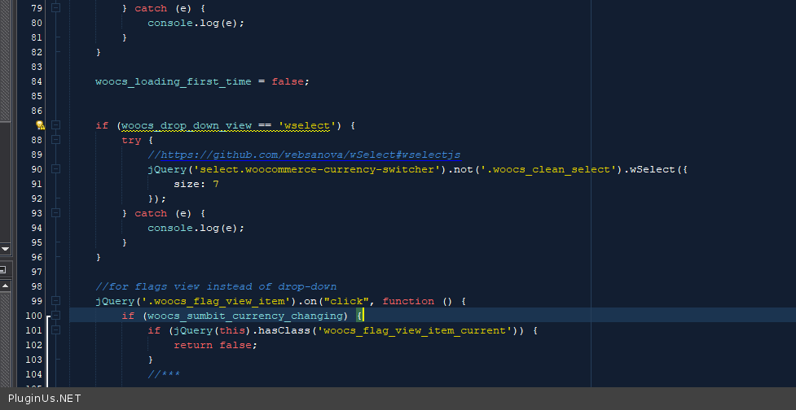Click the 'return false;' statement on line 102

(x=215, y=345)
